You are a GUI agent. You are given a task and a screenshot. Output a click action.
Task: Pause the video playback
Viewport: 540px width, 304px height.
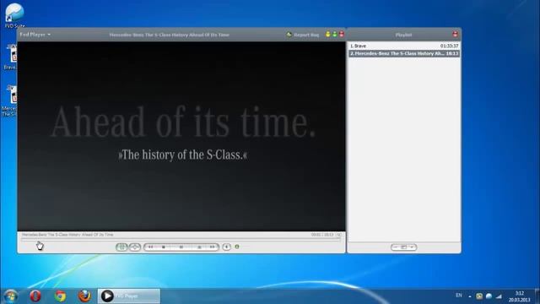181,247
